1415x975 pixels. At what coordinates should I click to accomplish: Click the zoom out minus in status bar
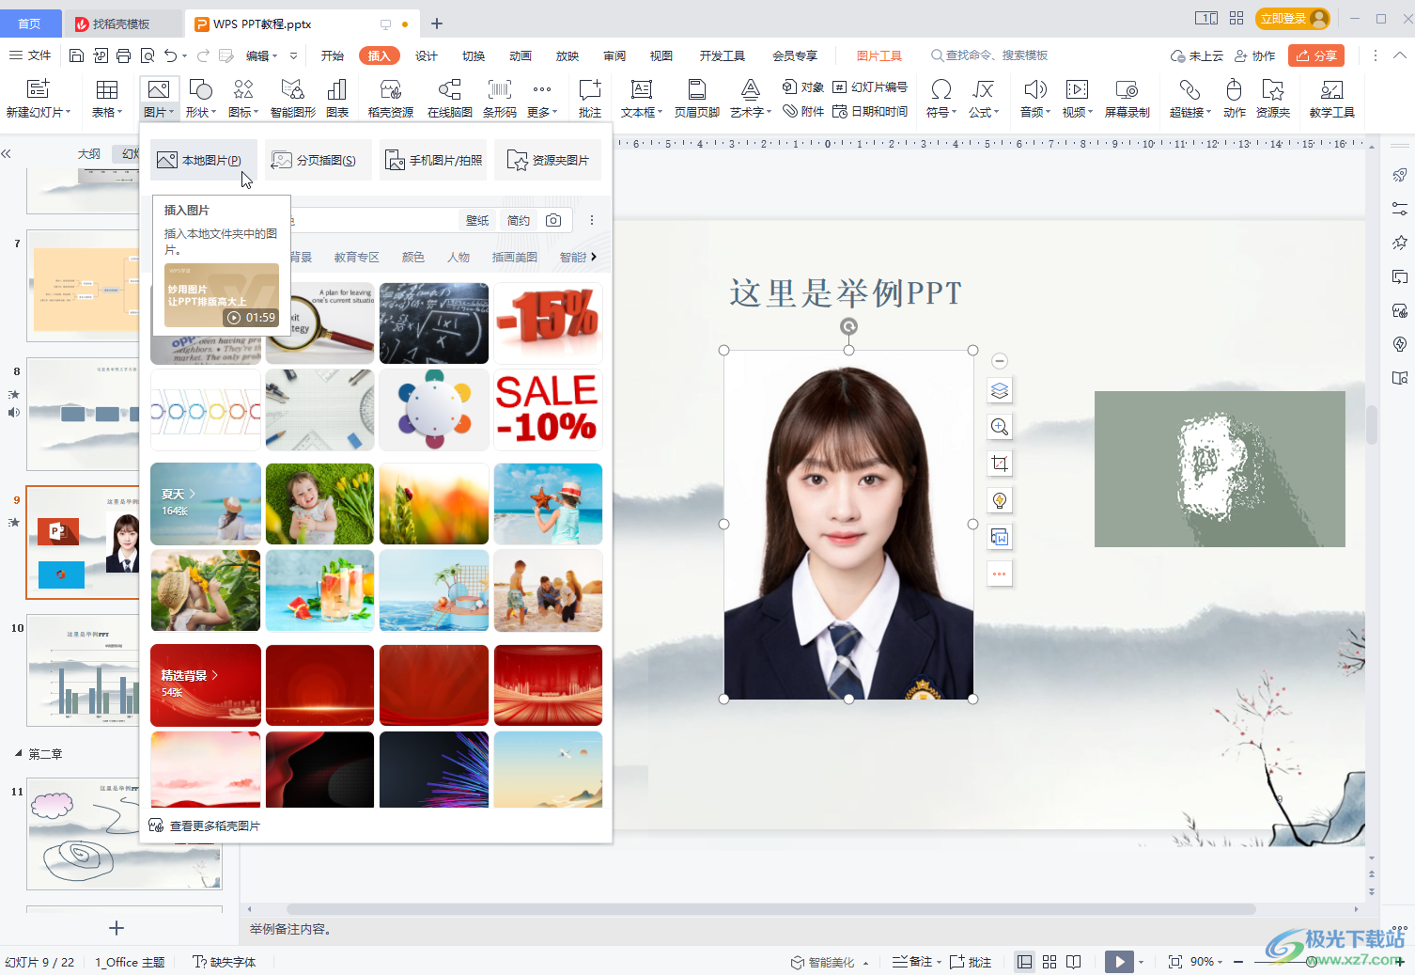pyautogui.click(x=1238, y=962)
